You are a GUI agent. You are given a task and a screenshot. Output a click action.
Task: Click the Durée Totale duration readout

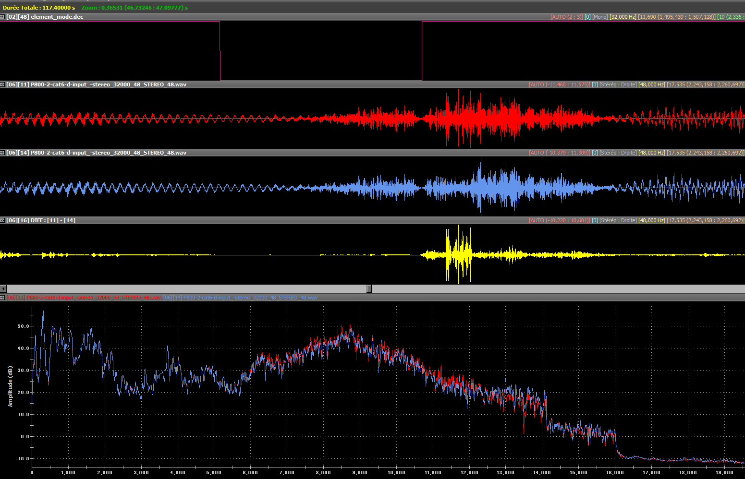click(x=39, y=8)
